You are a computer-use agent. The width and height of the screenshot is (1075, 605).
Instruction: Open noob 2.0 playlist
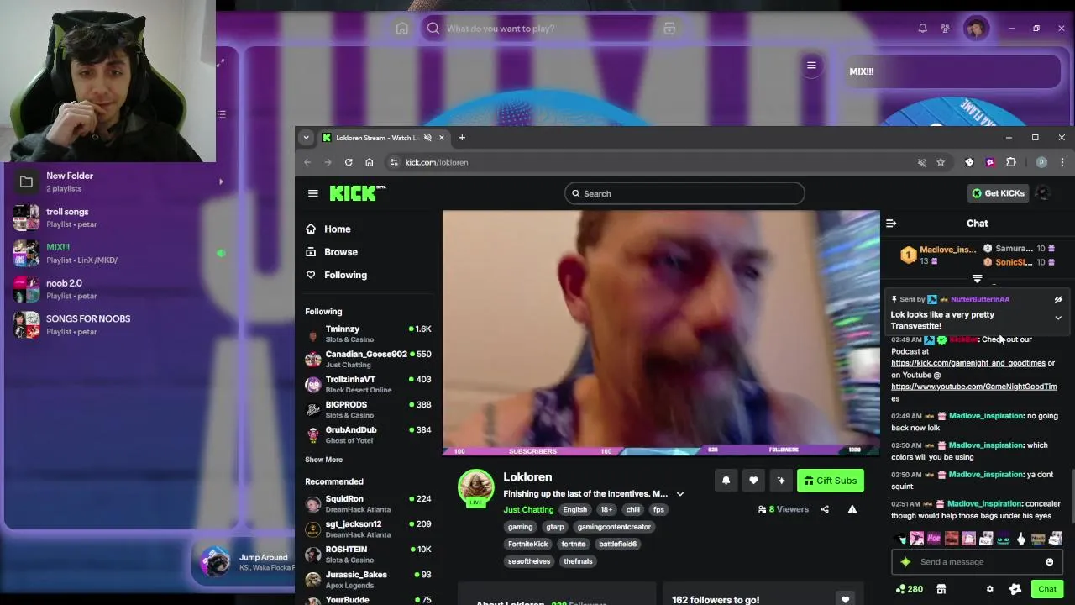coord(118,289)
